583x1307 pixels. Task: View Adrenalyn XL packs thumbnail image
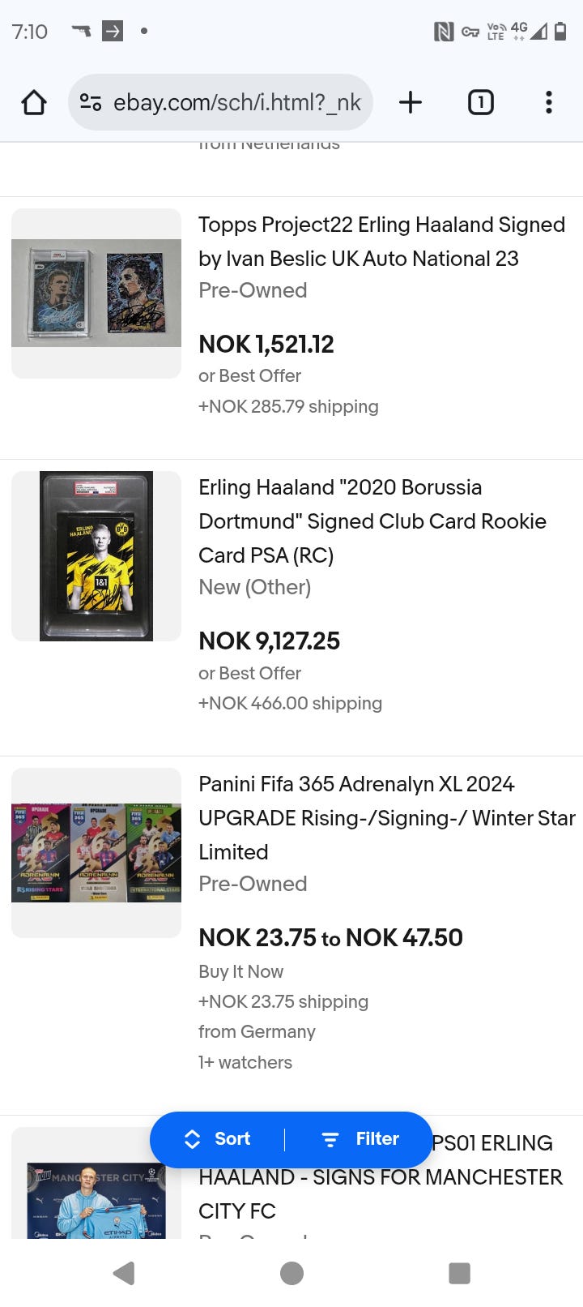96,853
